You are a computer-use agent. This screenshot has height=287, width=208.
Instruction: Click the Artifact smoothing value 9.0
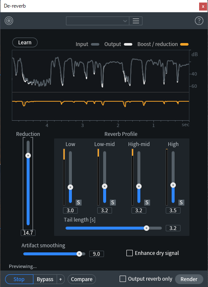tap(96, 254)
